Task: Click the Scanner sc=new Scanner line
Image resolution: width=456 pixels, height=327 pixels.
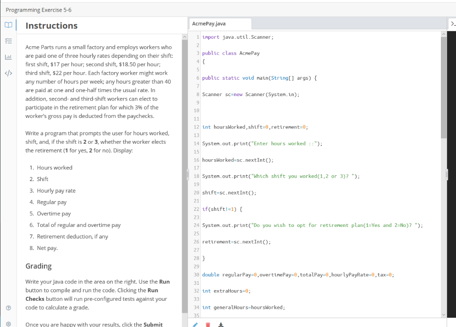Action: pyautogui.click(x=251, y=94)
